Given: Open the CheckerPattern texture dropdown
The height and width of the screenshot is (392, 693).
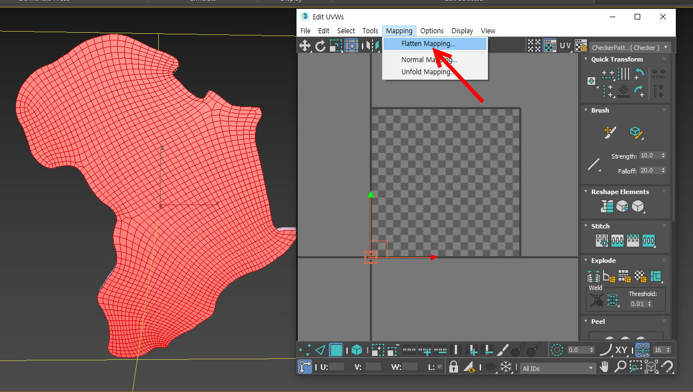Looking at the screenshot, I should (630, 48).
